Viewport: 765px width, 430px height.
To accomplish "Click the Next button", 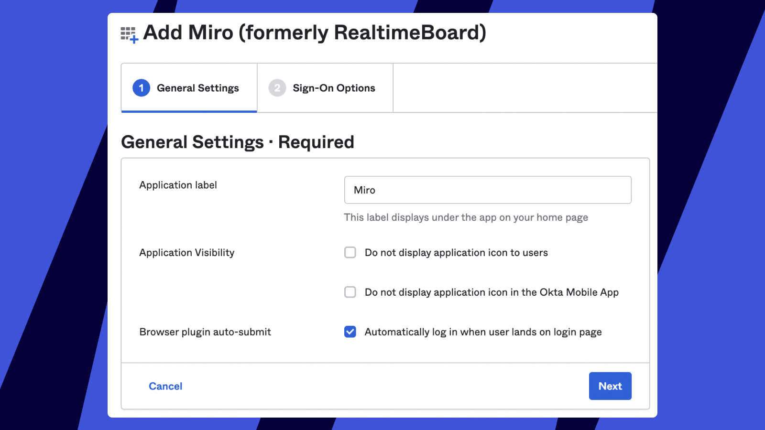I will (x=610, y=386).
